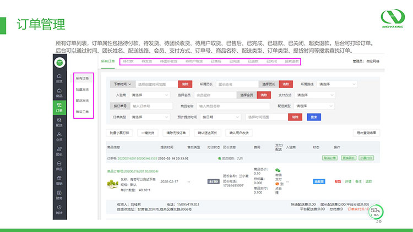Click the green WeChat pay icon in order row
This screenshot has width=413, height=232.
pyautogui.click(x=278, y=170)
